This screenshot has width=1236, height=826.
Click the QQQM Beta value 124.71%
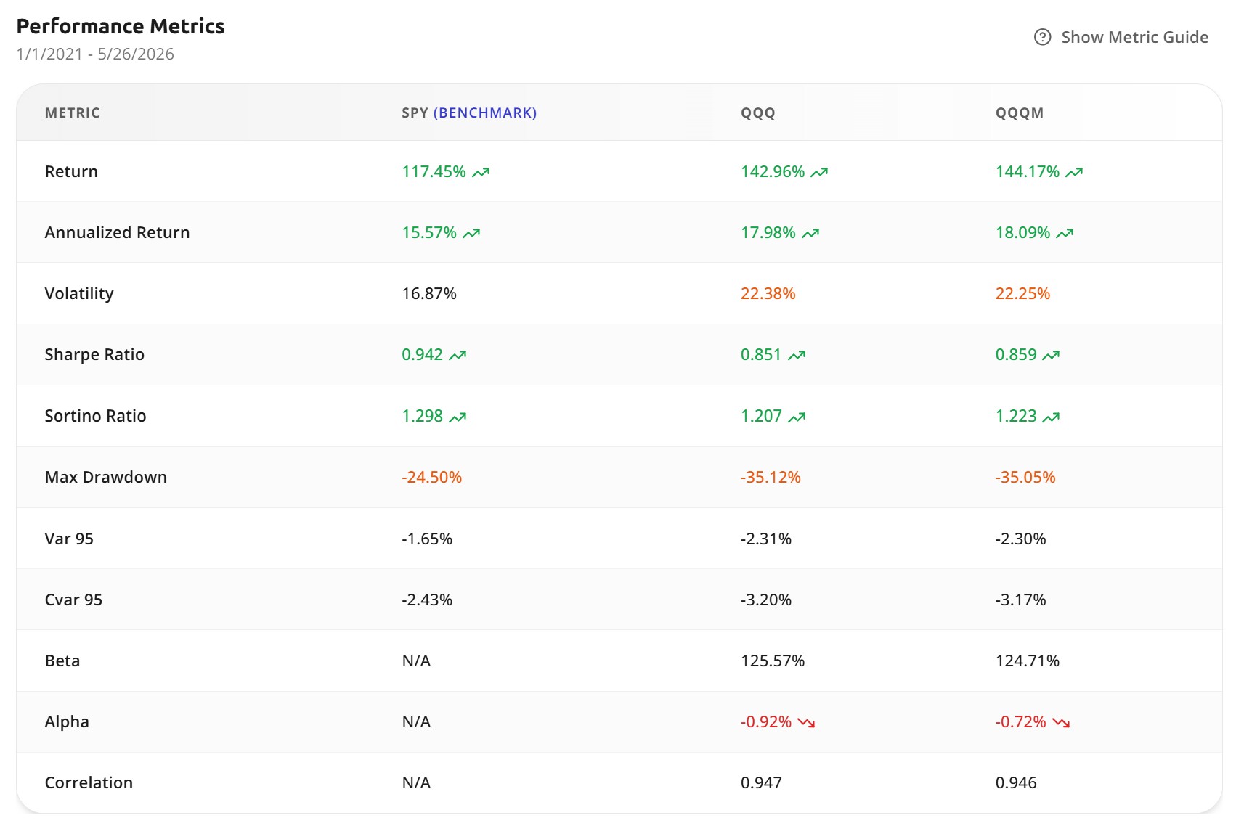pos(1028,661)
